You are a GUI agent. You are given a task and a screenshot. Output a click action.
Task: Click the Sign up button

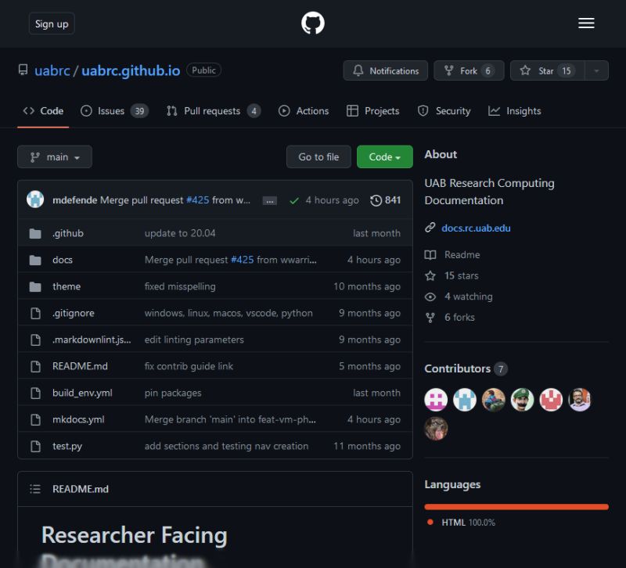(x=51, y=23)
